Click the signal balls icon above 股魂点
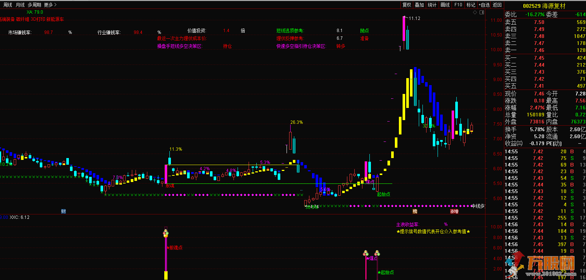586x280 pixels. [166, 232]
